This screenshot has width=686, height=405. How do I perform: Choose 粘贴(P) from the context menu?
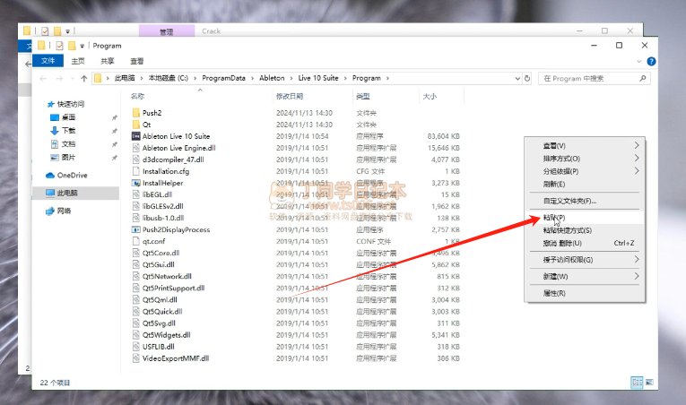(554, 218)
